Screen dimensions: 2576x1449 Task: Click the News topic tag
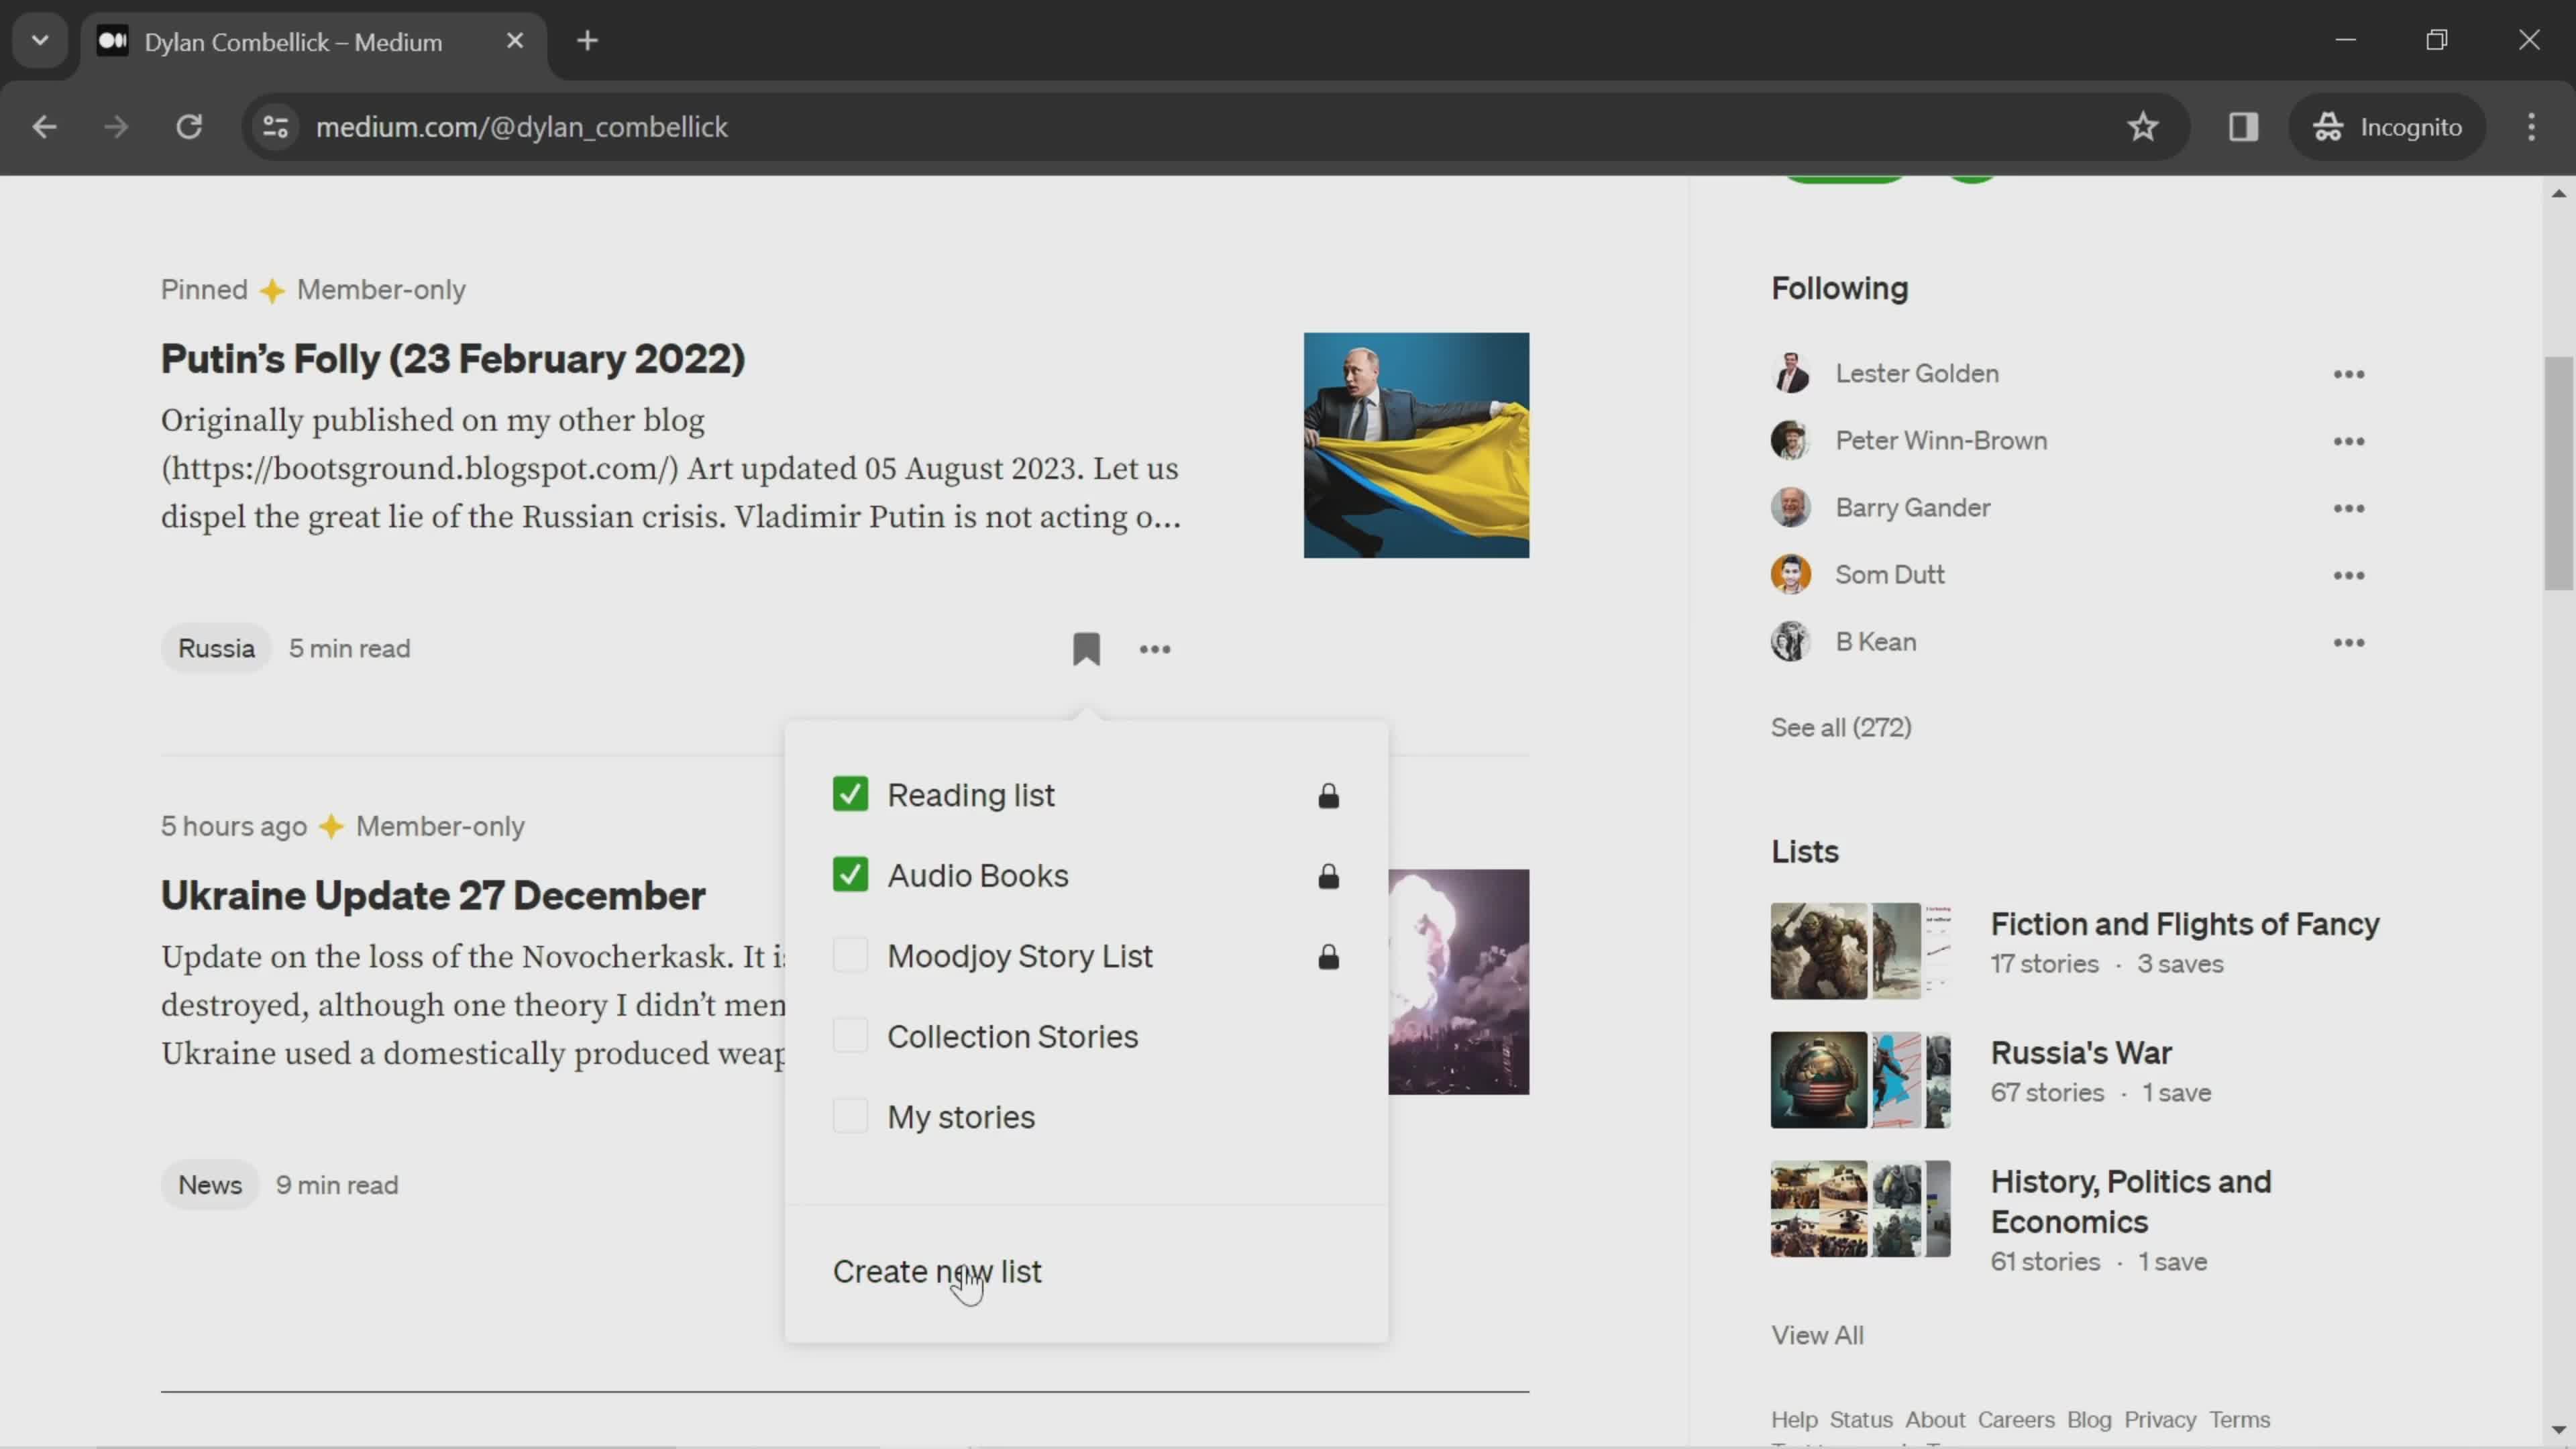click(x=210, y=1186)
